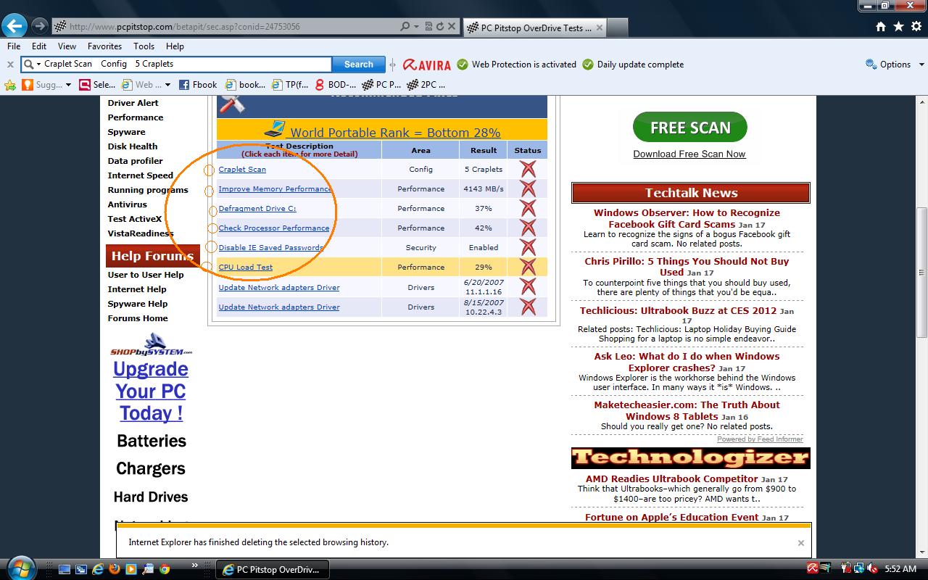Close the Avira toolbar with the small X
The width and height of the screenshot is (928, 580).
[x=10, y=65]
